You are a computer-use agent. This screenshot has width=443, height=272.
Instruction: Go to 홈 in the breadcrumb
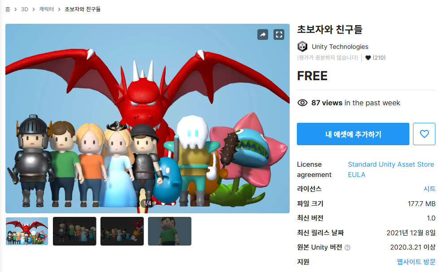[8, 9]
